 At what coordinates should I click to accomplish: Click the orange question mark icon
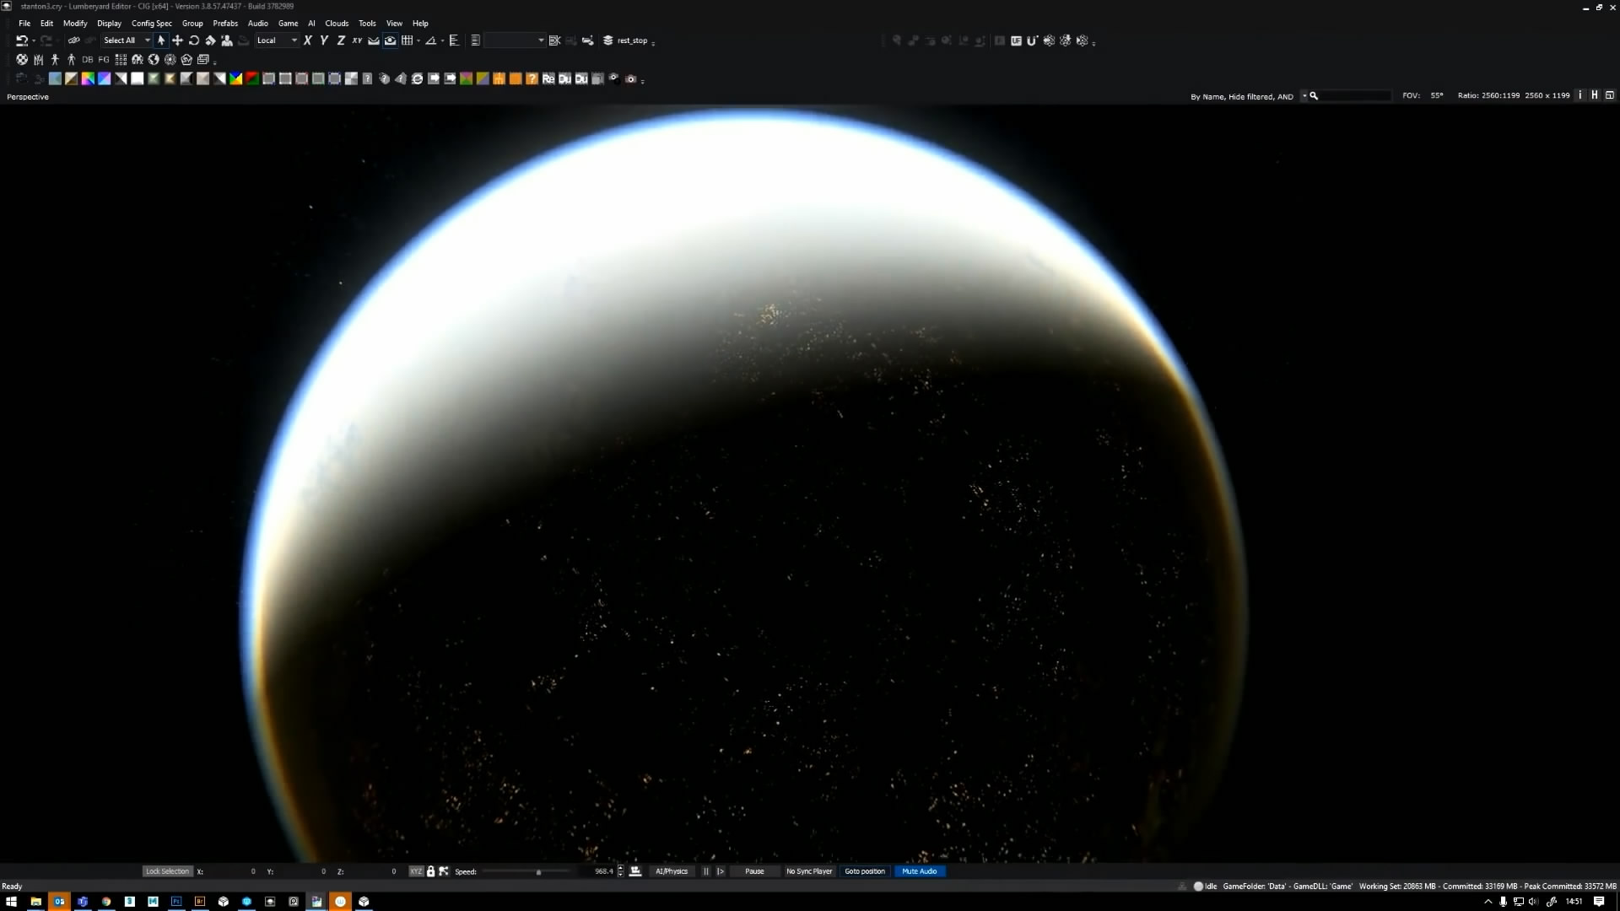(532, 79)
